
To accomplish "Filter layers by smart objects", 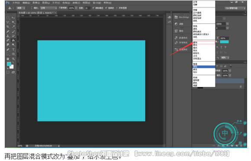I will tap(225, 66).
